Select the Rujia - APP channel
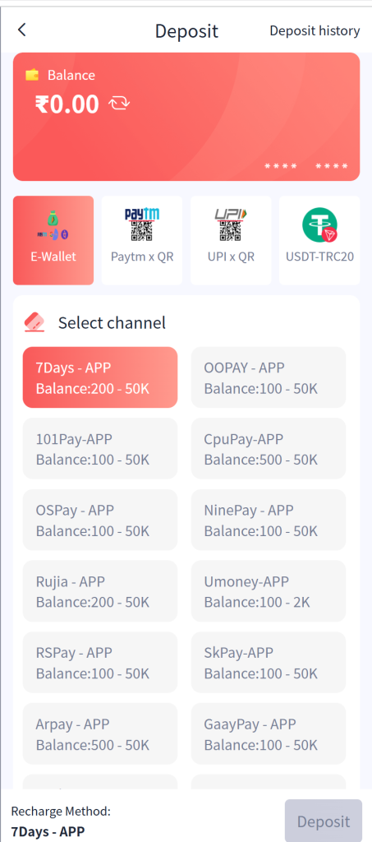 tap(99, 591)
